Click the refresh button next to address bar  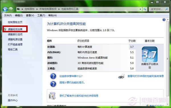(x=145, y=9)
